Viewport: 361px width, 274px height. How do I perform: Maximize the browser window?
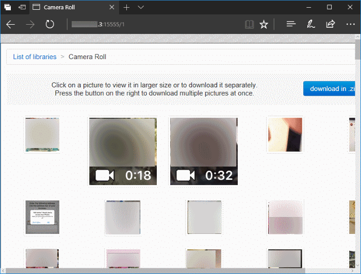(329, 7)
